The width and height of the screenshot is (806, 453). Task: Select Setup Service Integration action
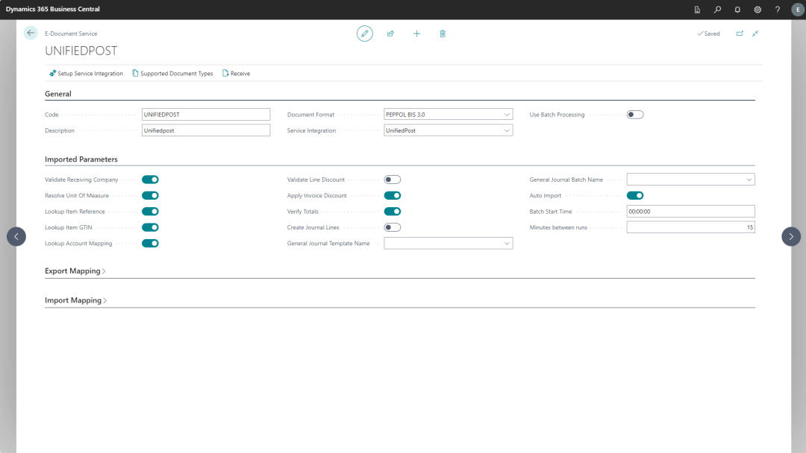[86, 74]
